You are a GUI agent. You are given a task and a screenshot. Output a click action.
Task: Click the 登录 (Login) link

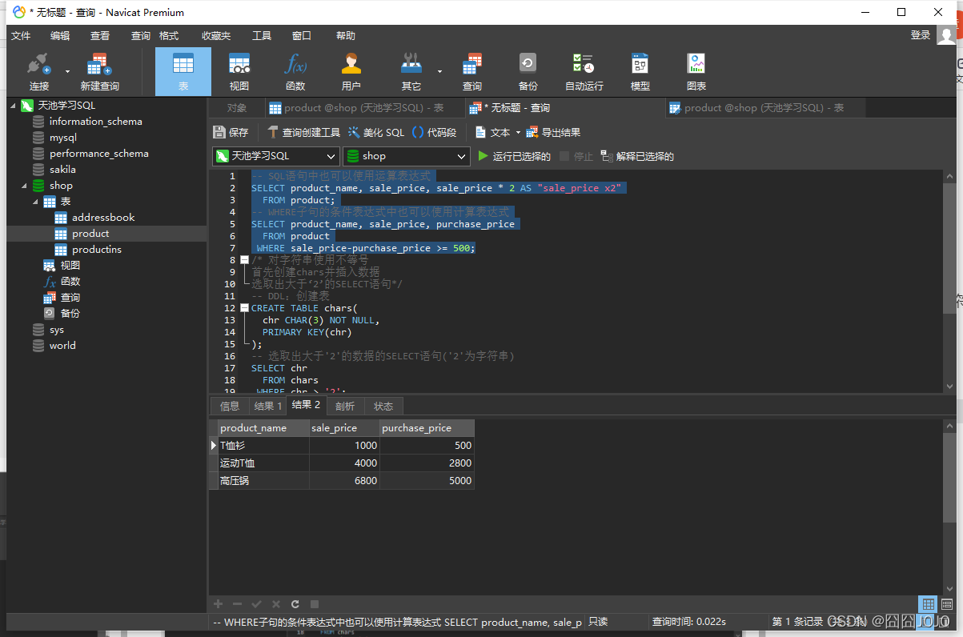[921, 35]
